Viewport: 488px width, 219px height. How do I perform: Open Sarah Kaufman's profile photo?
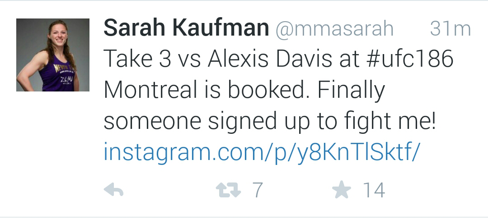click(x=53, y=55)
